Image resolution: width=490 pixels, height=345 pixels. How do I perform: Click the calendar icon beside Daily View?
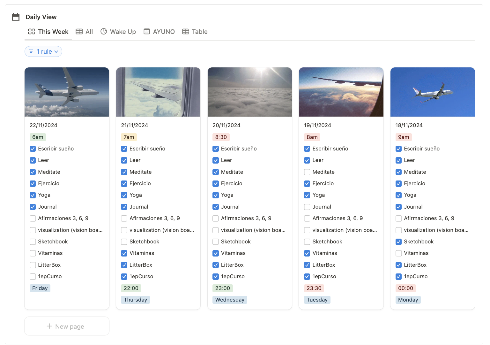pos(16,17)
